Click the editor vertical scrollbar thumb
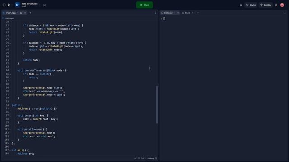This screenshot has height=162, width=289. coord(157,105)
